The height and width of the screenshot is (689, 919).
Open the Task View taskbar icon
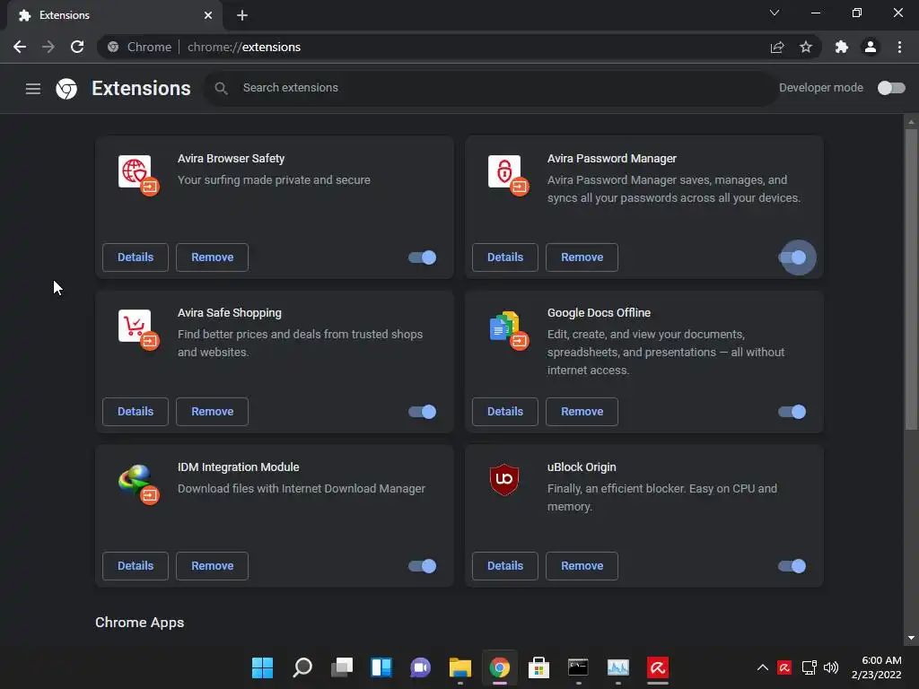click(x=342, y=667)
